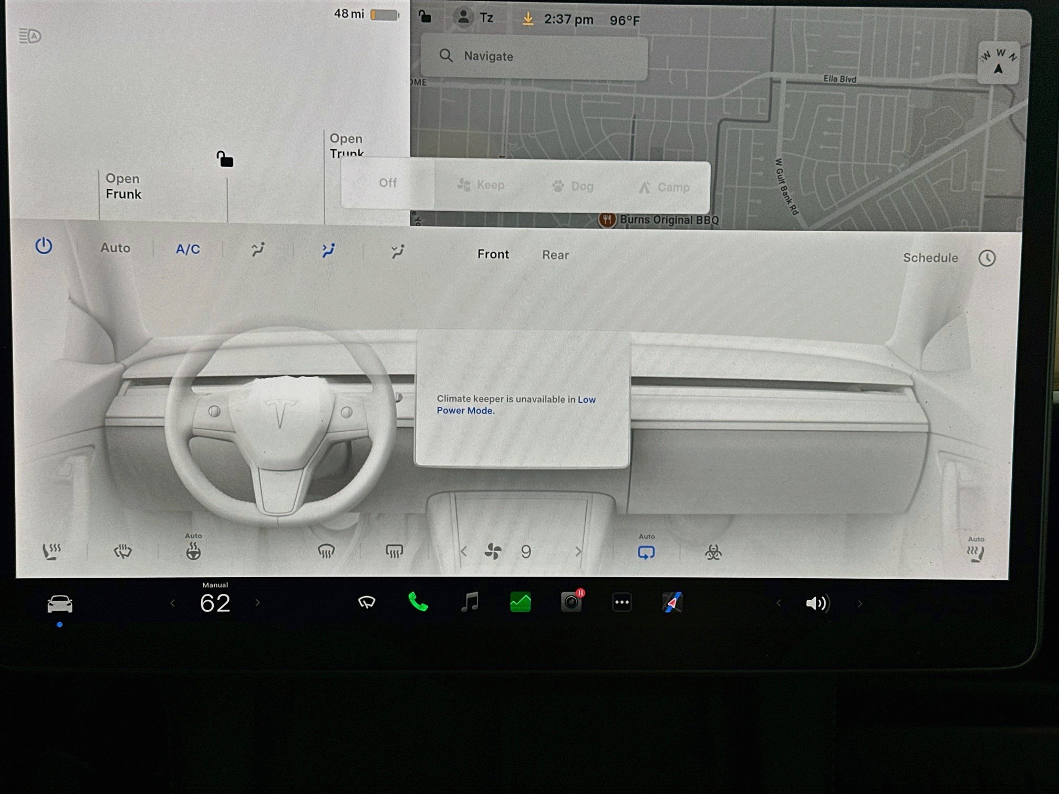Viewport: 1059px width, 794px height.
Task: Turn on the front windshield defrost icon
Action: click(326, 551)
